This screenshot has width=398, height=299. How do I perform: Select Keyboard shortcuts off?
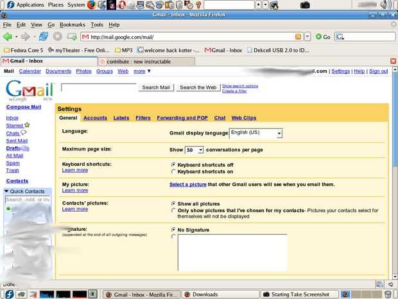[173, 165]
